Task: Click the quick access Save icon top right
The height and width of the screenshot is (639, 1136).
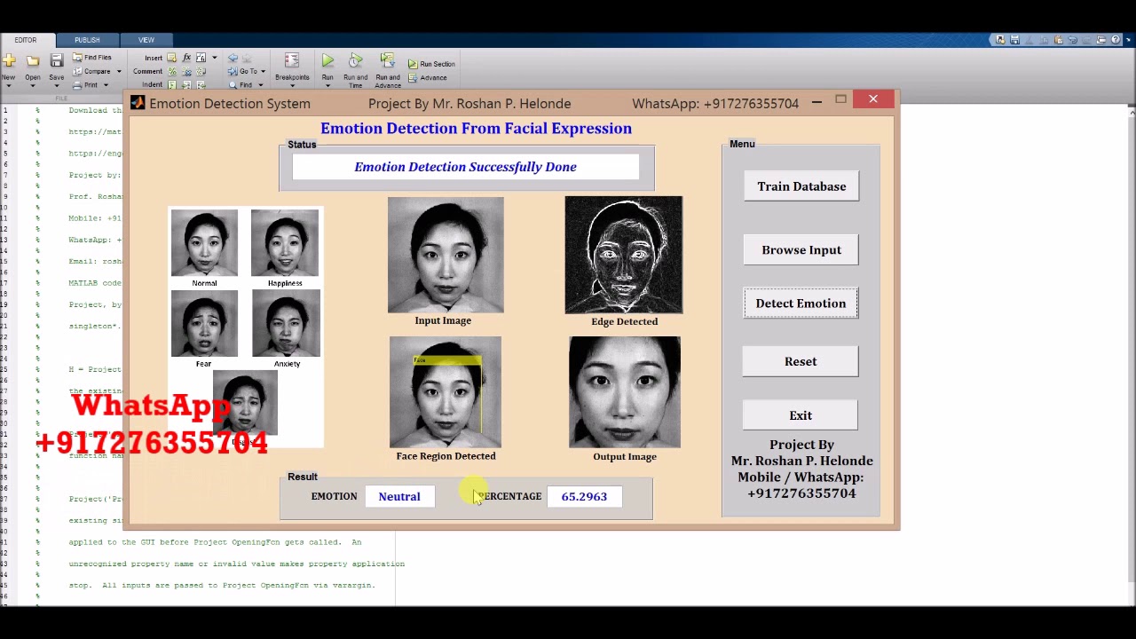Action: pyautogui.click(x=1014, y=40)
